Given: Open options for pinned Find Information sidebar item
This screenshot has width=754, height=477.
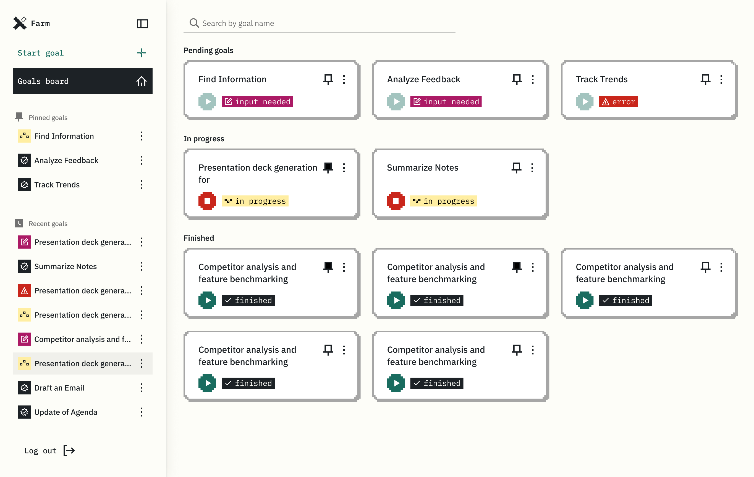Looking at the screenshot, I should (142, 136).
